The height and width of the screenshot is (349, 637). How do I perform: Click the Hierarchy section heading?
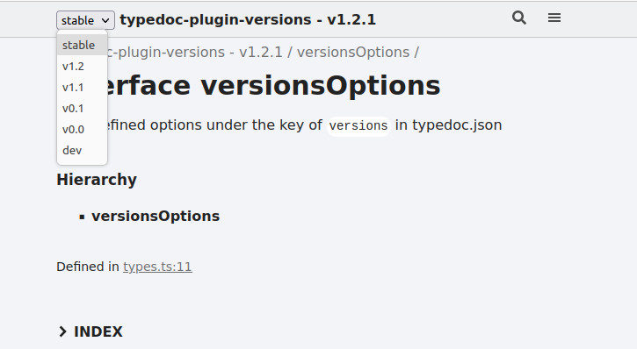[x=97, y=180]
